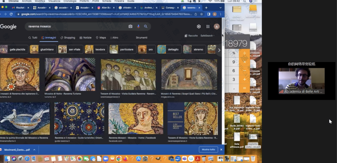Open Ravenna Mosaici Facebook image thumbnail
The width and height of the screenshot is (337, 163).
pyautogui.click(x=136, y=118)
